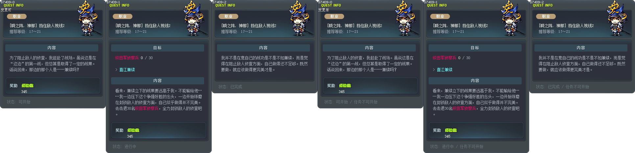Click the 经验值 reward label in the 可开始 panel

(x=28, y=86)
